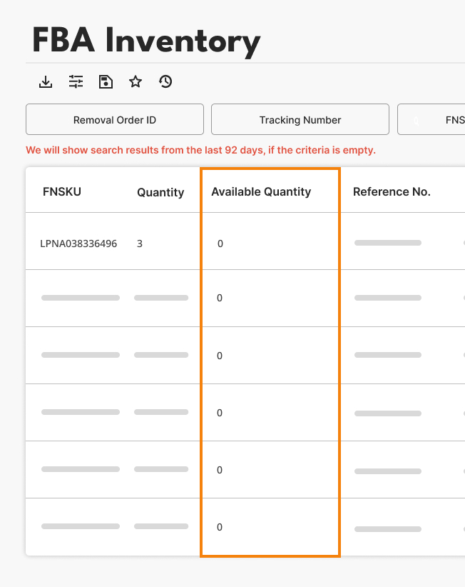This screenshot has height=587, width=465.
Task: Select the LPNA038336496 FNSKU cell
Action: pyautogui.click(x=78, y=244)
